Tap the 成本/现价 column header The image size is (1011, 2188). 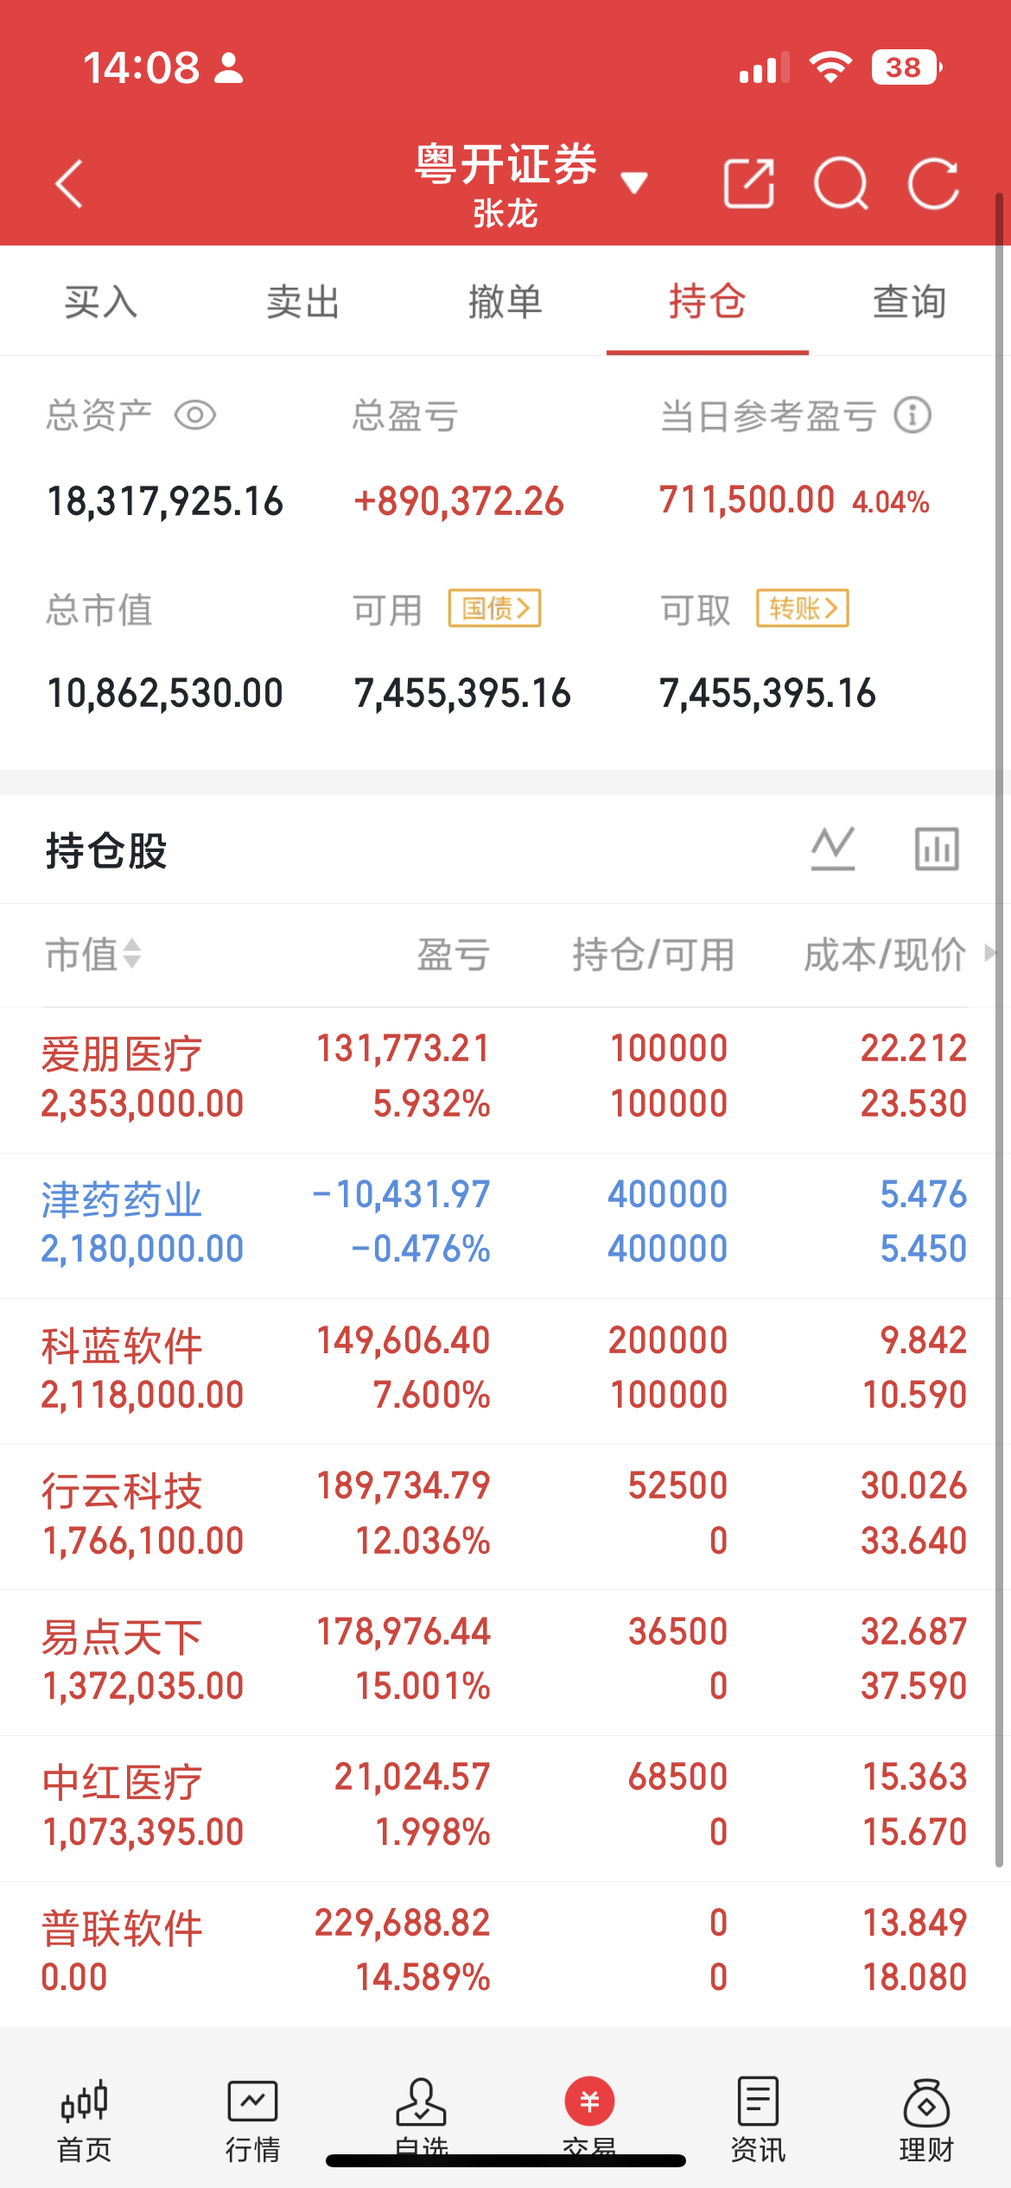coord(885,955)
